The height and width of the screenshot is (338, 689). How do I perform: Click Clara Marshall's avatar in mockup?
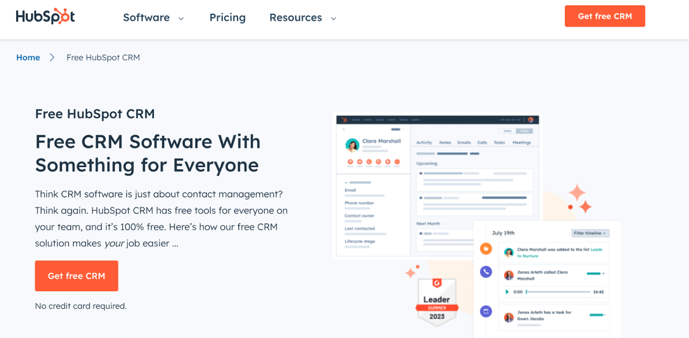[352, 145]
